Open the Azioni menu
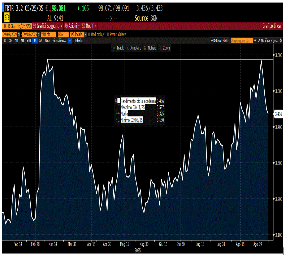The image size is (284, 255). click(x=72, y=26)
